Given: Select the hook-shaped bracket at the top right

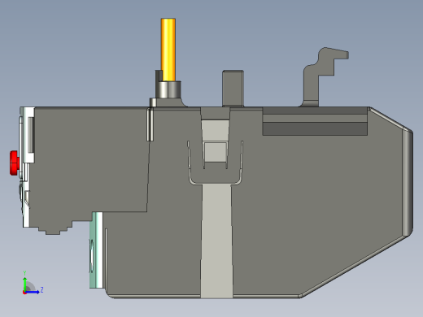Looking at the screenshot, I should pyautogui.click(x=324, y=77).
